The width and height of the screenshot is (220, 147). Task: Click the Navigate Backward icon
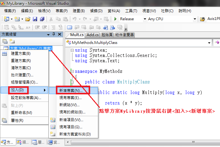tap(96, 19)
